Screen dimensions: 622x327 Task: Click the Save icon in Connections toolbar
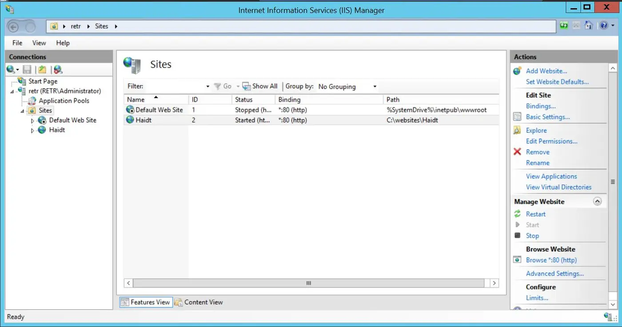coord(27,70)
